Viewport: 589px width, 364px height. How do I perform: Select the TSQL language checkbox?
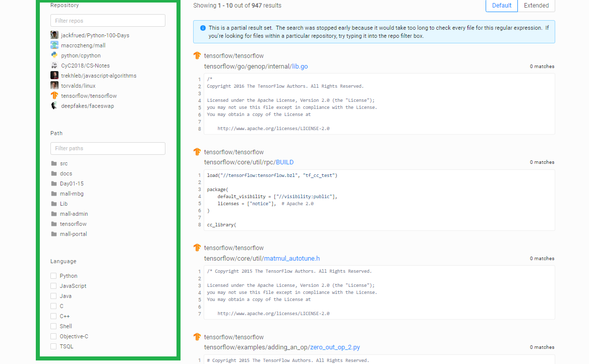click(53, 346)
